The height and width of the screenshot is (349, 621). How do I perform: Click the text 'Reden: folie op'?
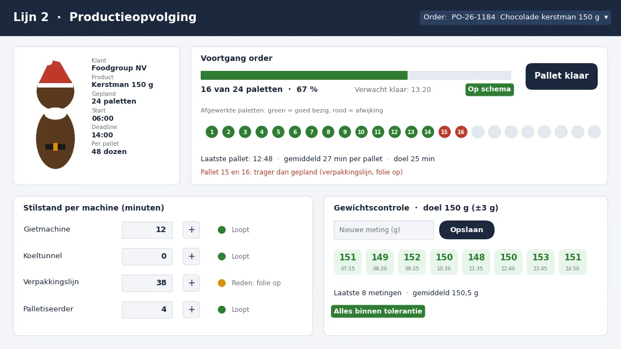(x=256, y=283)
